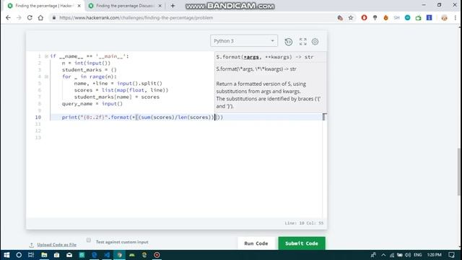The height and width of the screenshot is (260, 462).
Task: Click the S.format(*args, **kwargs) tooltip signature
Action: click(265, 57)
